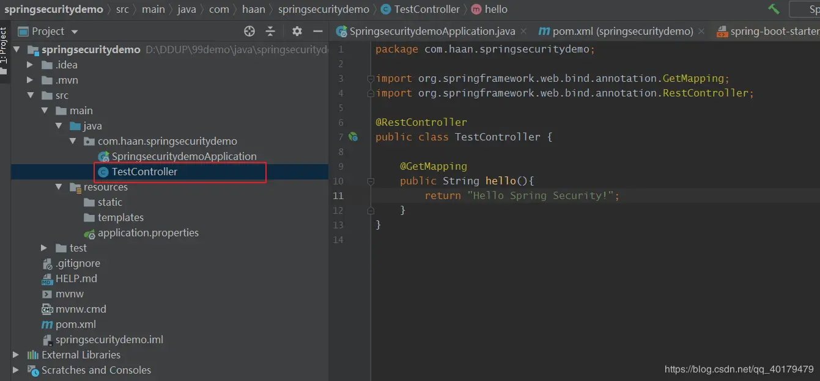Close the SpringsecuritydemoApplication.java tab

(x=523, y=31)
